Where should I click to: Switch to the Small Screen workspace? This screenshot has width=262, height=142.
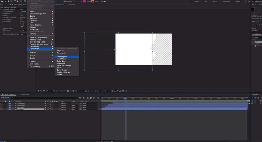226,1
